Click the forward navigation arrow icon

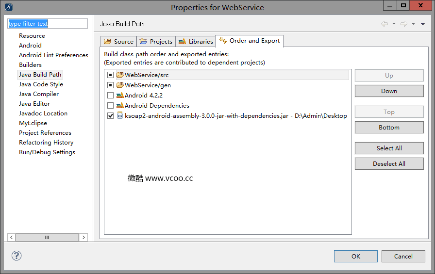pyautogui.click(x=403, y=24)
